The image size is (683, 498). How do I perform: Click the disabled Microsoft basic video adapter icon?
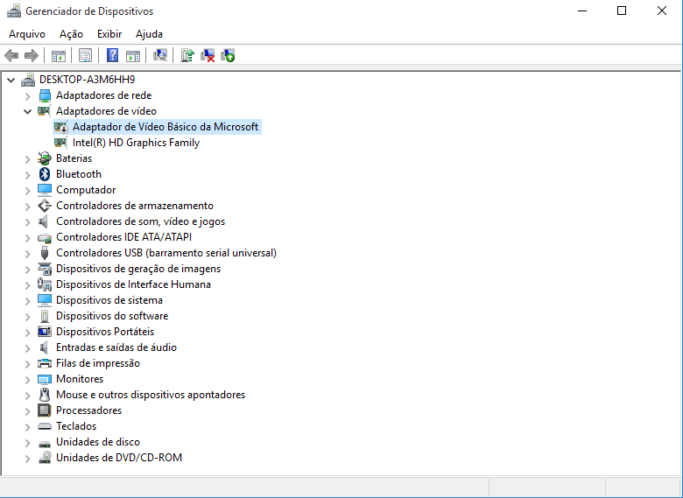click(x=61, y=127)
